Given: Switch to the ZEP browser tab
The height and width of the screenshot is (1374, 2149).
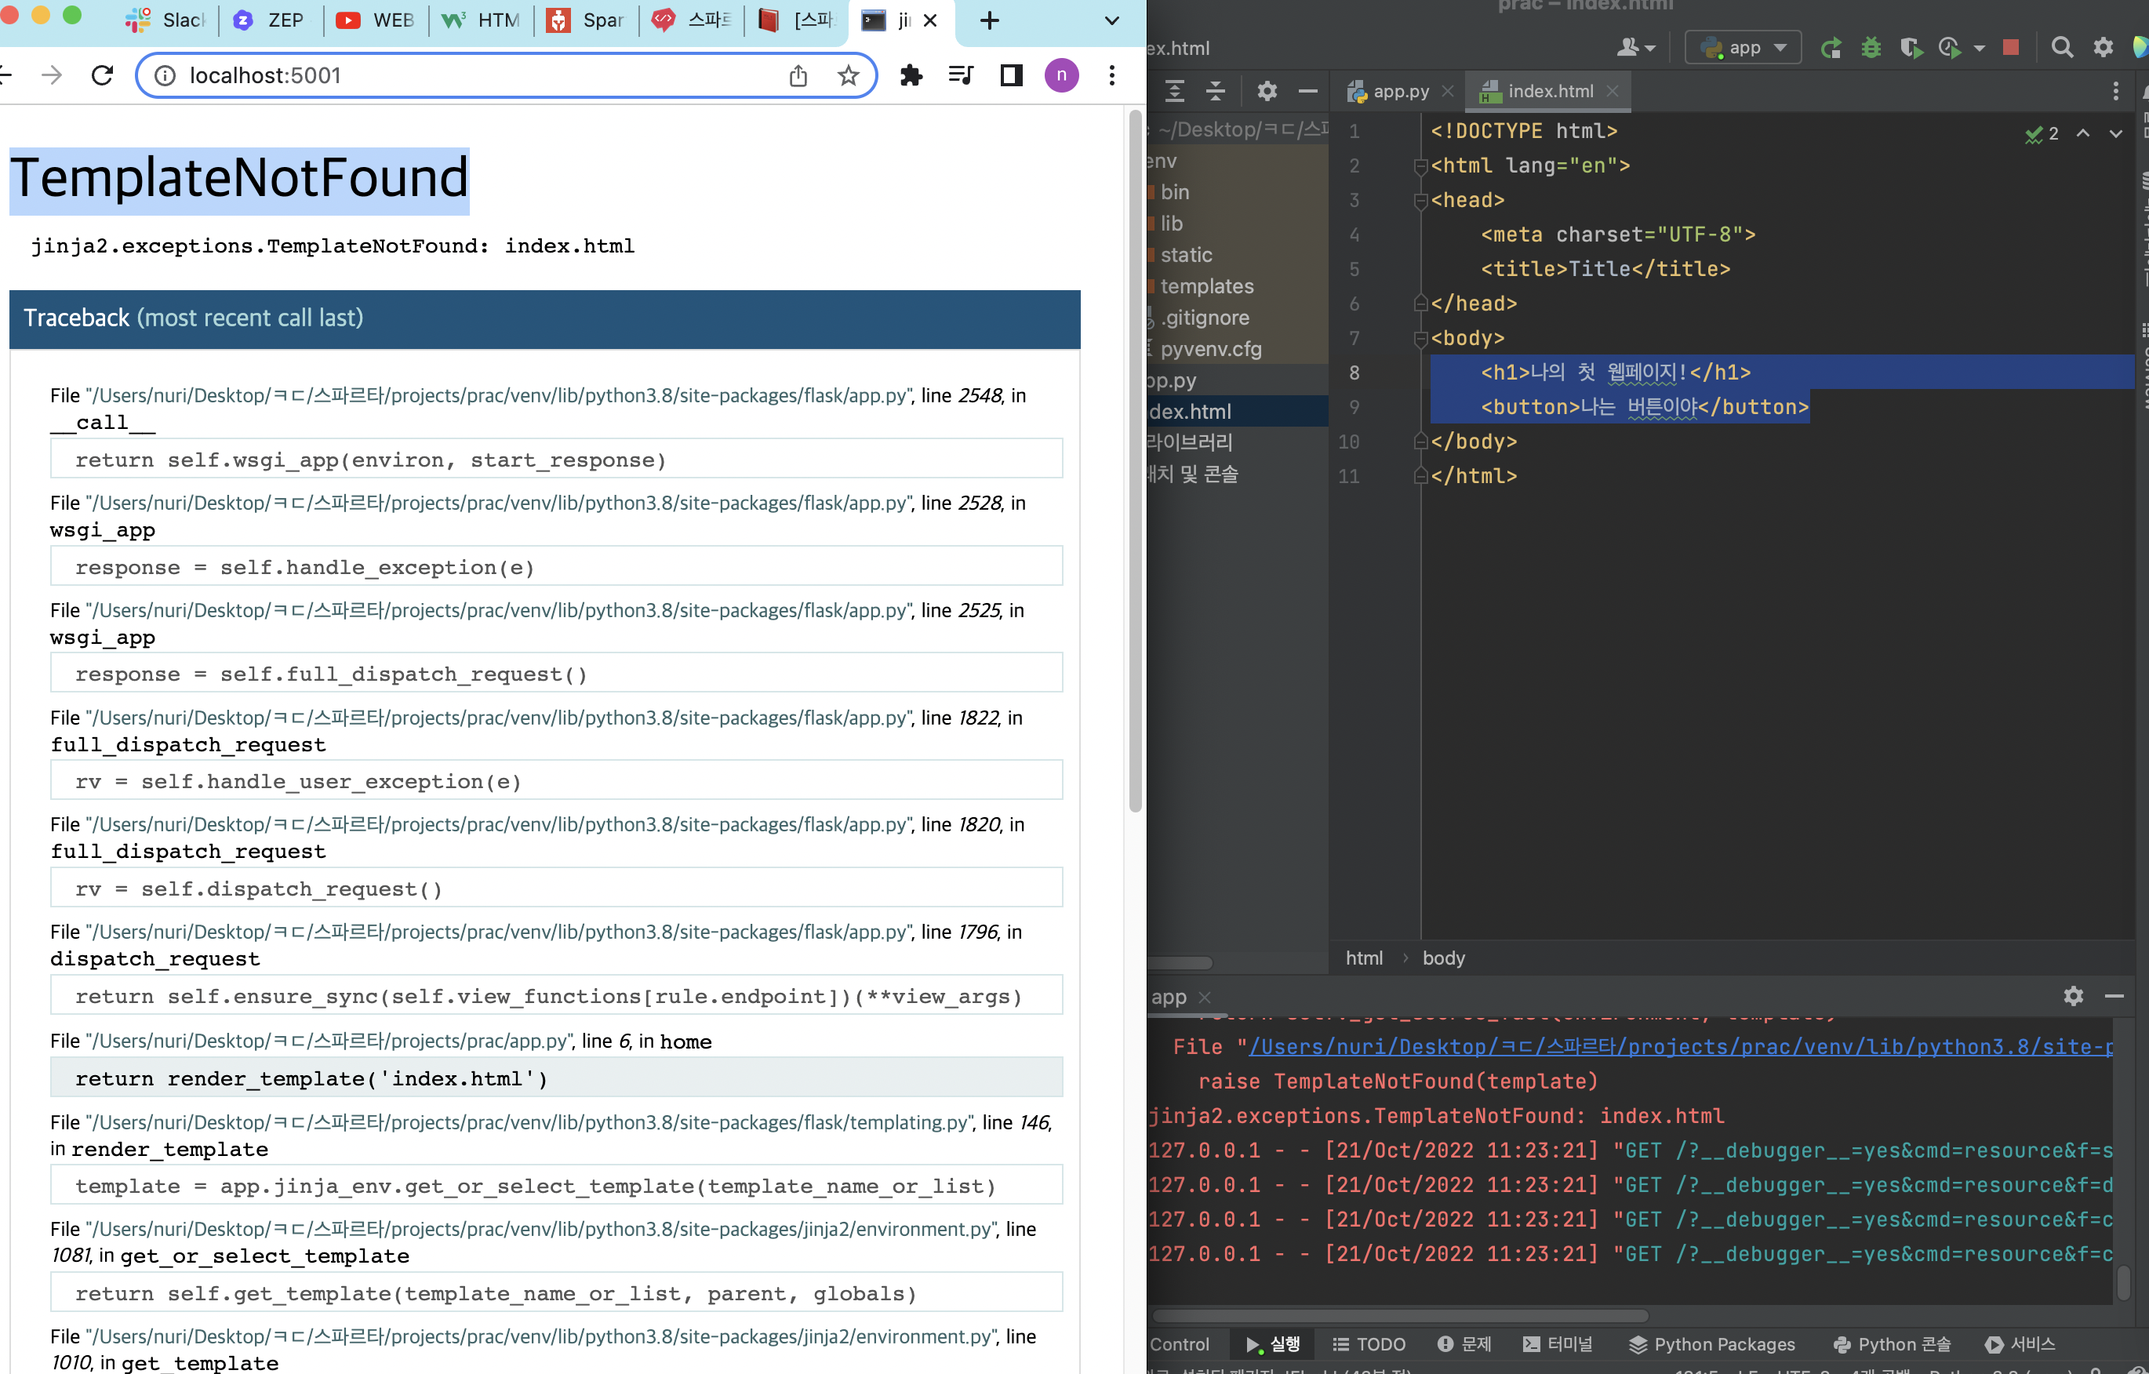Looking at the screenshot, I should point(271,20).
